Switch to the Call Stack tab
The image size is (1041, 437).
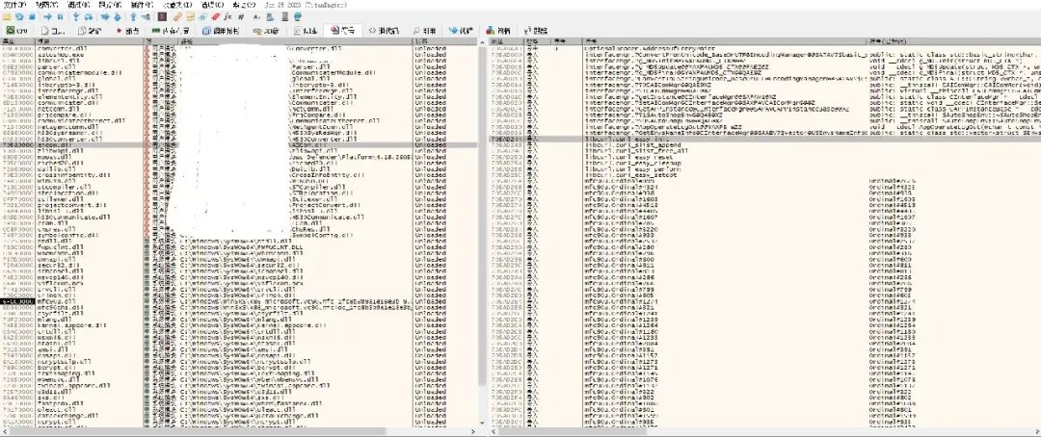221,31
